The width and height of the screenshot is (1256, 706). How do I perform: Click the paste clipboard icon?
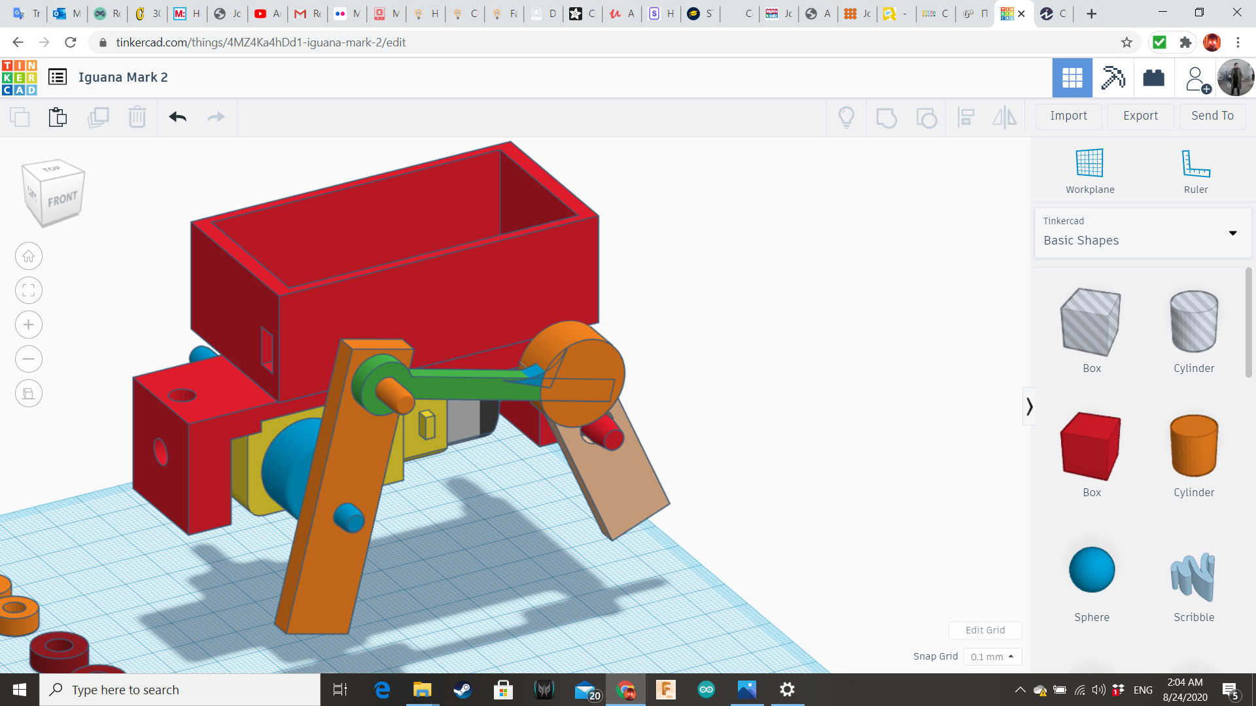click(58, 117)
